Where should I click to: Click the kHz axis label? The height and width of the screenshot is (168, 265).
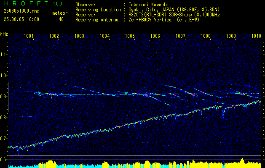4,34
